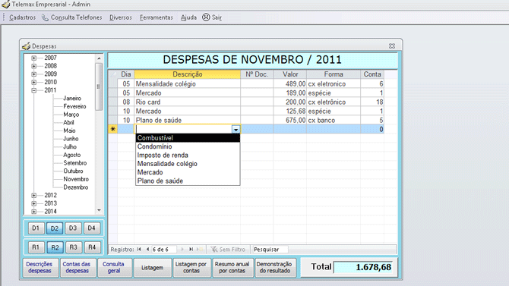Open the Consulta Telefones menu

tap(76, 17)
